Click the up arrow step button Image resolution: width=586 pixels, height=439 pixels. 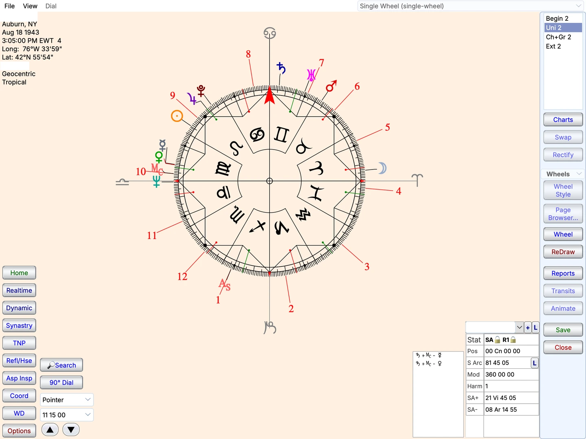coord(50,430)
